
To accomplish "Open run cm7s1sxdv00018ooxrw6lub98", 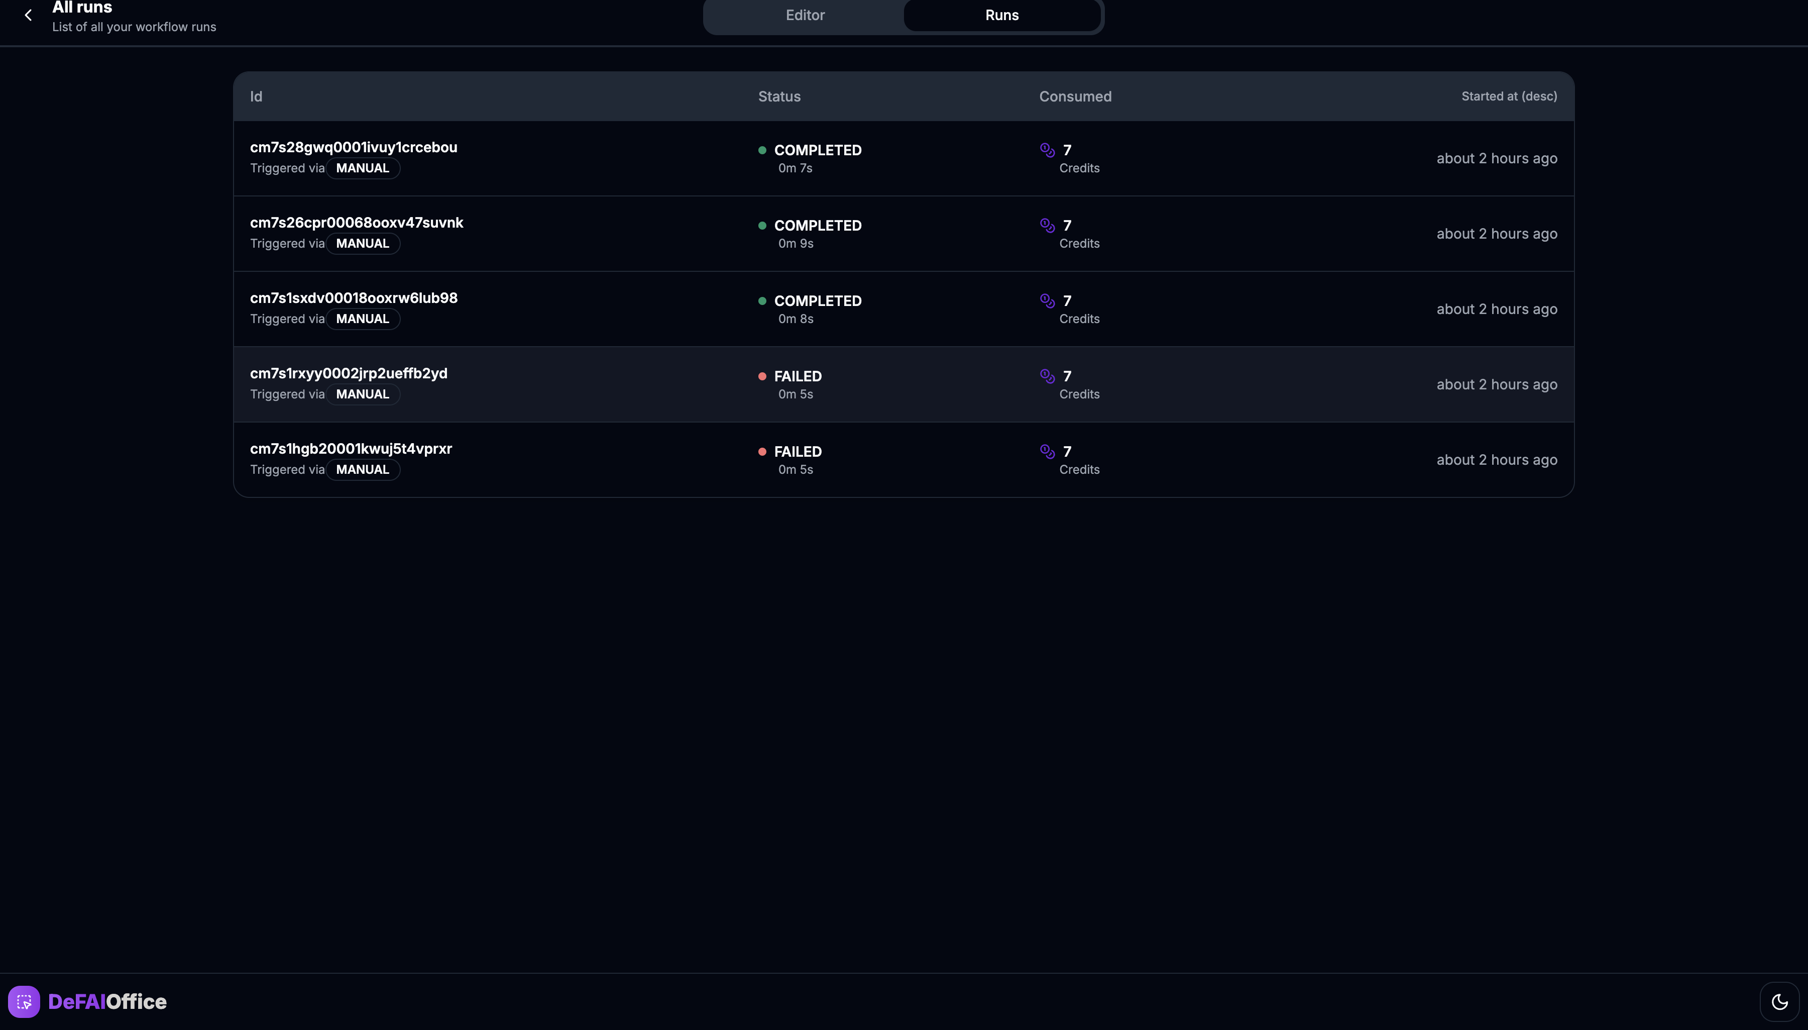I will (354, 298).
